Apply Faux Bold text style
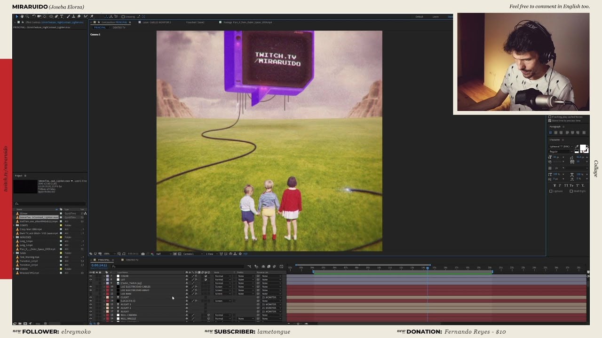602x338 pixels. (555, 185)
